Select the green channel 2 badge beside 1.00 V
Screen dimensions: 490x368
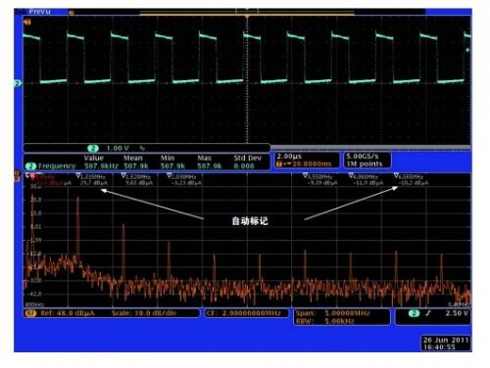click(93, 149)
